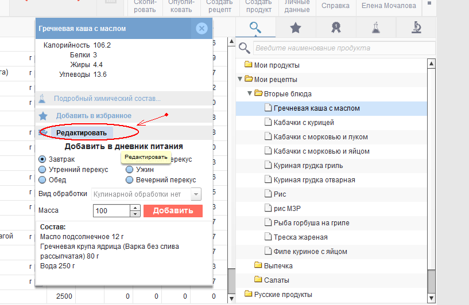Choose the Обед radio button
This screenshot has width=469, height=305.
point(42,180)
